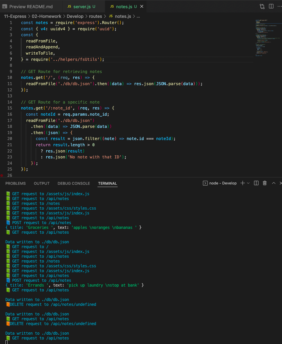
Task: Click first 'POST request to /api/notes' line
Action: coord(39,223)
